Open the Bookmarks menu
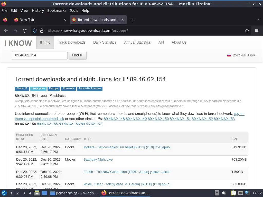The image size is (263, 197). click(57, 11)
